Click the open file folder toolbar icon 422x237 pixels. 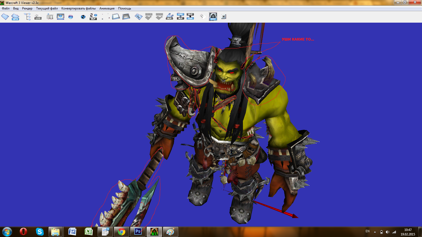click(5, 17)
